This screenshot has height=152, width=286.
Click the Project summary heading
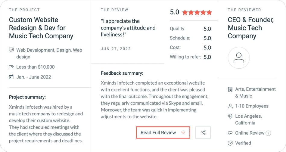27,97
